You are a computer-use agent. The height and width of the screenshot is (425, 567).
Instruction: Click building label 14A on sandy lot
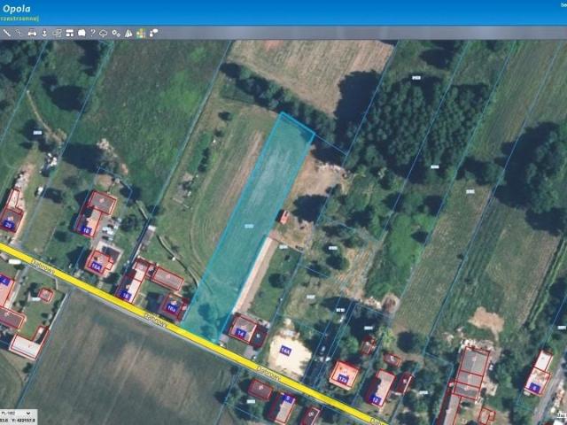coord(285,351)
